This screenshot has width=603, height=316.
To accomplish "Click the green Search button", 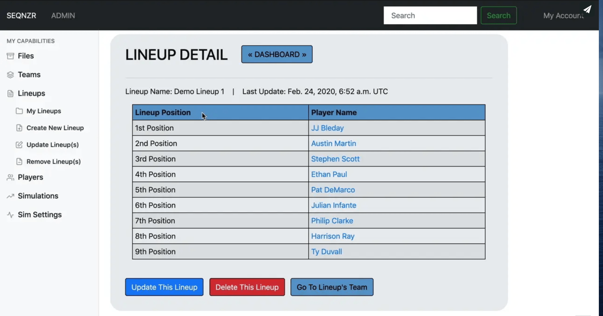I will tap(498, 15).
